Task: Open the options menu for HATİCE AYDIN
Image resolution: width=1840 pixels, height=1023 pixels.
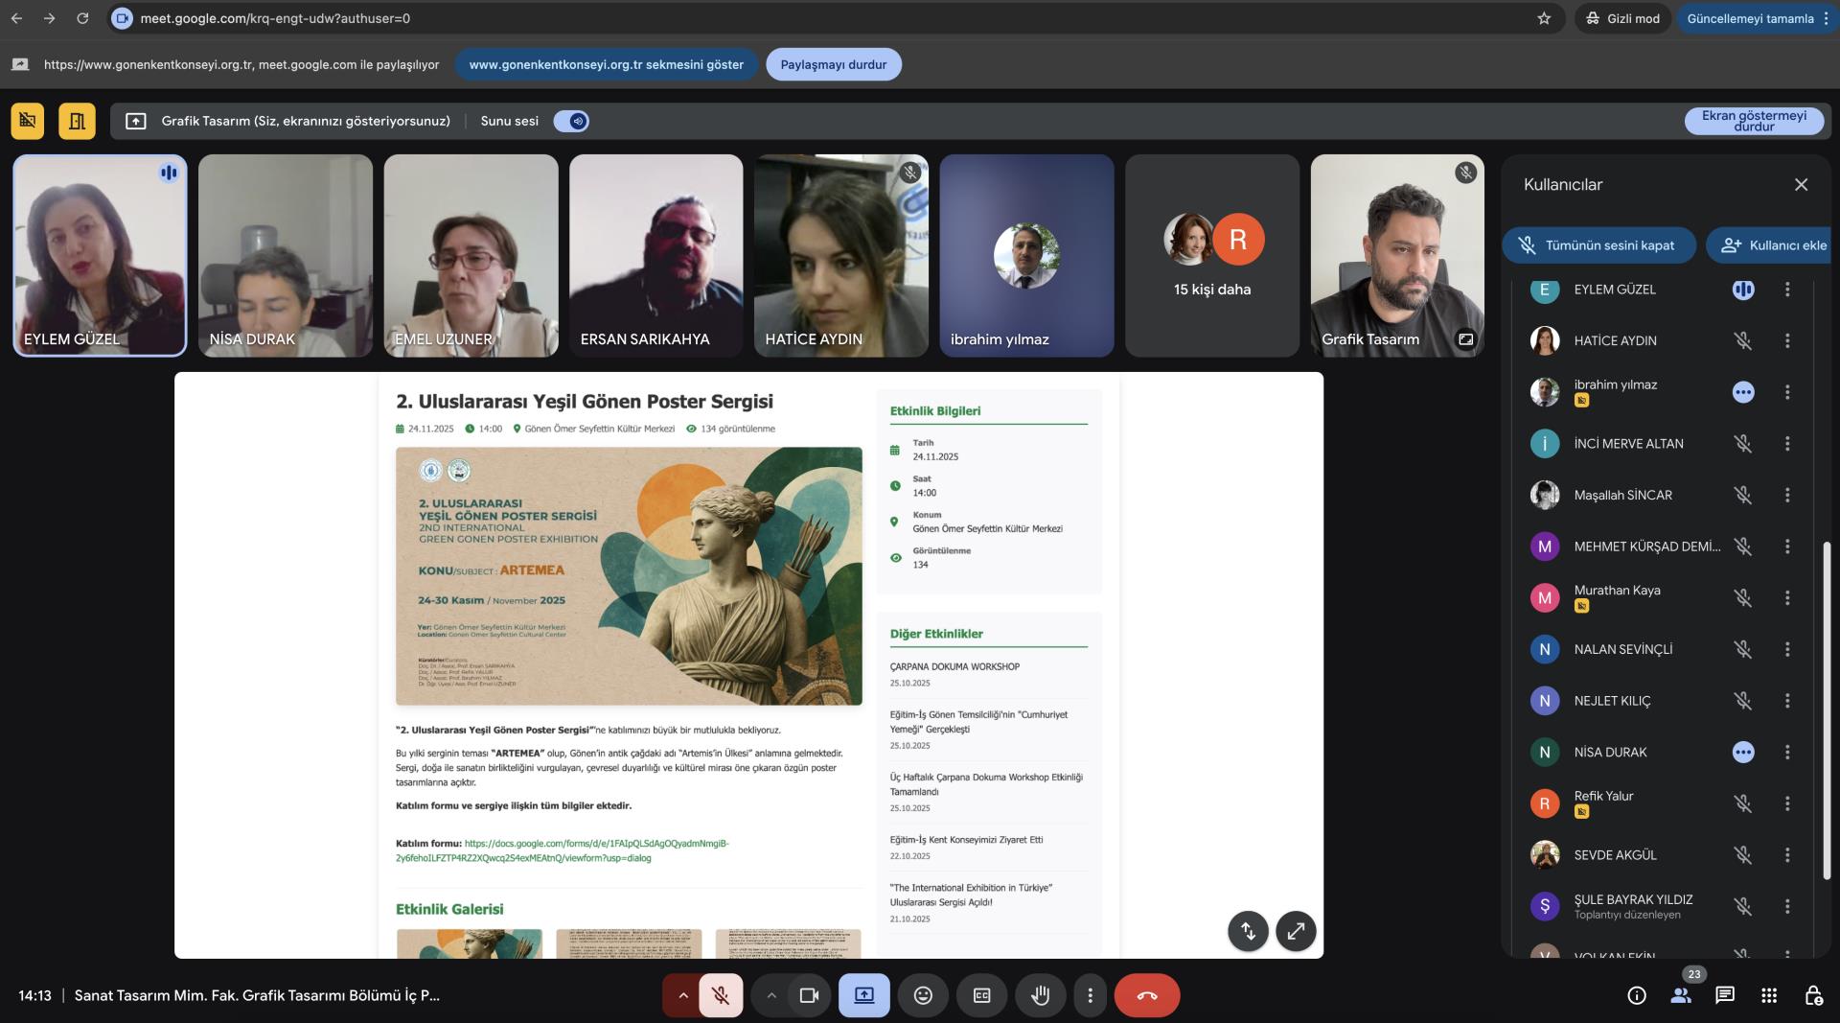Action: pos(1787,340)
